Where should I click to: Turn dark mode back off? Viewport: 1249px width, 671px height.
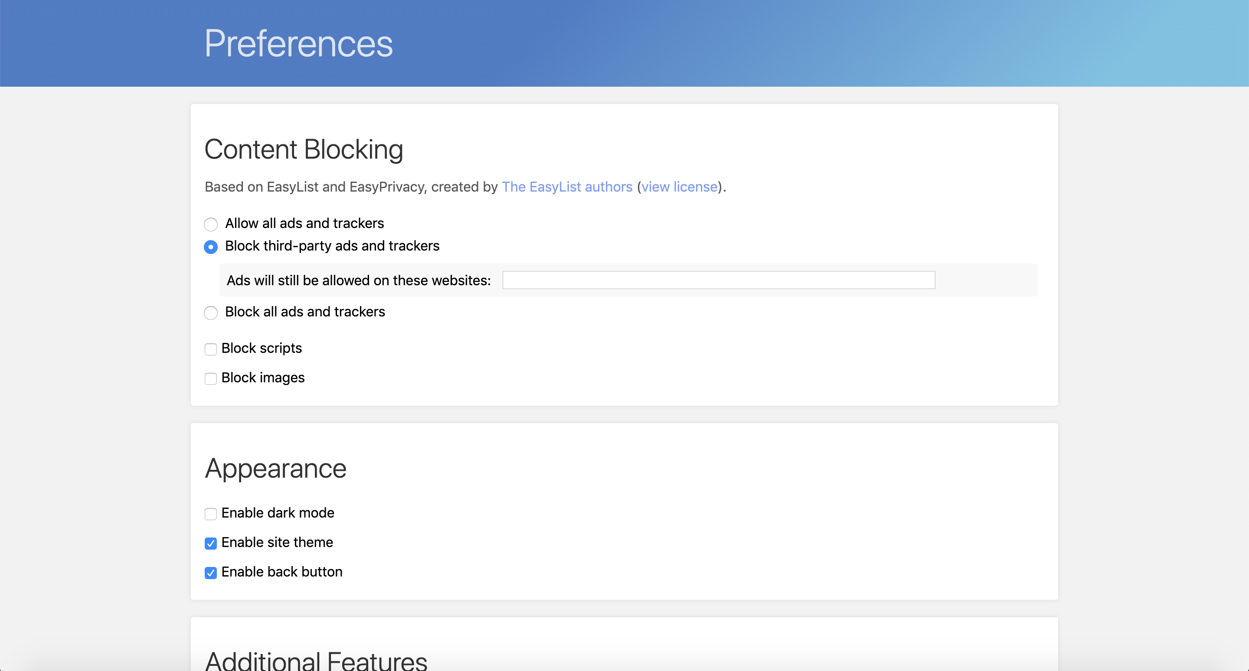pyautogui.click(x=210, y=514)
